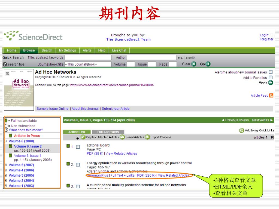Click the green book icon beside Volume 6, Issue 2
Screen dimensions: 279x209
[x=10, y=146]
